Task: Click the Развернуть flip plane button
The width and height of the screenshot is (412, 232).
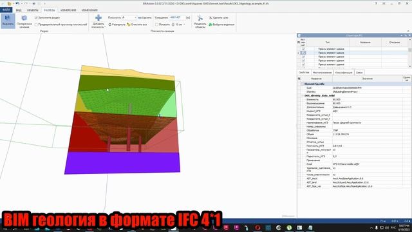Action: pyautogui.click(x=117, y=24)
